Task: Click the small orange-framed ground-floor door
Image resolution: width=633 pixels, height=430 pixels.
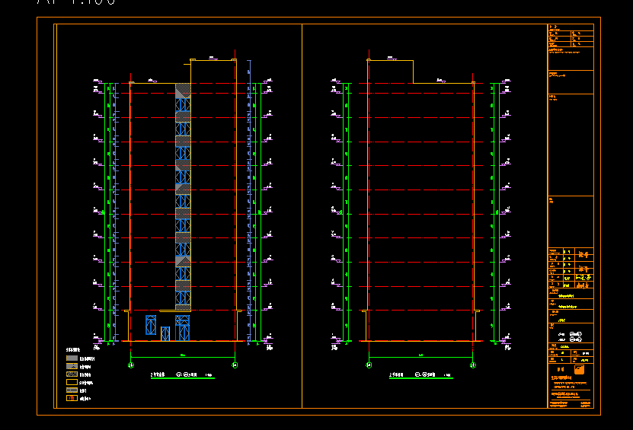Action: point(165,333)
